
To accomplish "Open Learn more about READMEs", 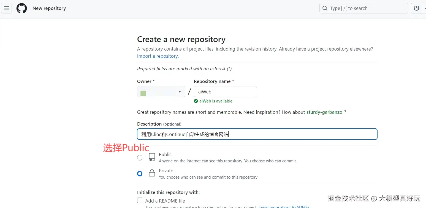I will [x=284, y=206].
